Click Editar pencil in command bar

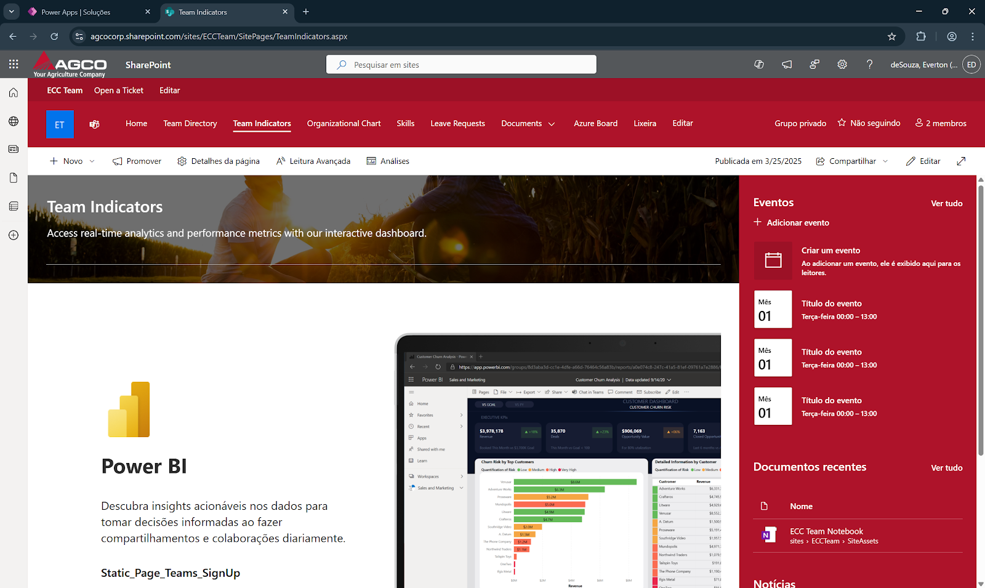point(923,161)
